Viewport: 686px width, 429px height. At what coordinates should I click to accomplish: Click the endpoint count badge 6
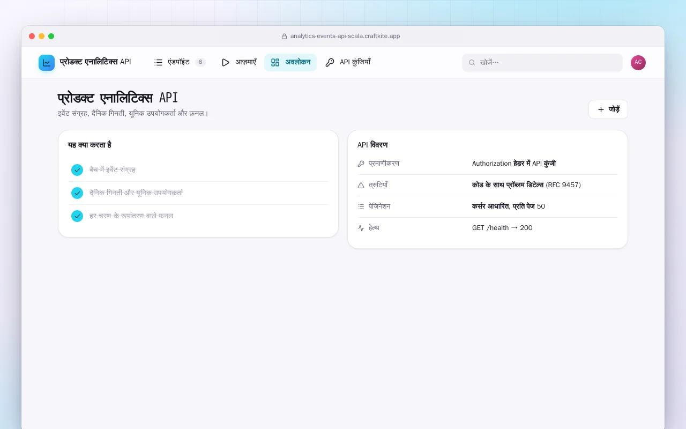pos(200,62)
